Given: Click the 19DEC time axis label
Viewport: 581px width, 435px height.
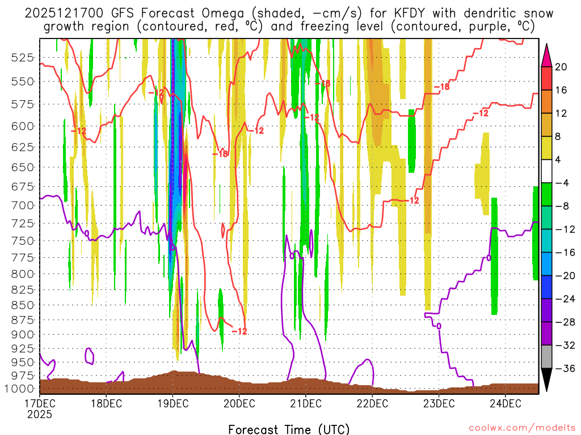Looking at the screenshot, I should coord(172,403).
